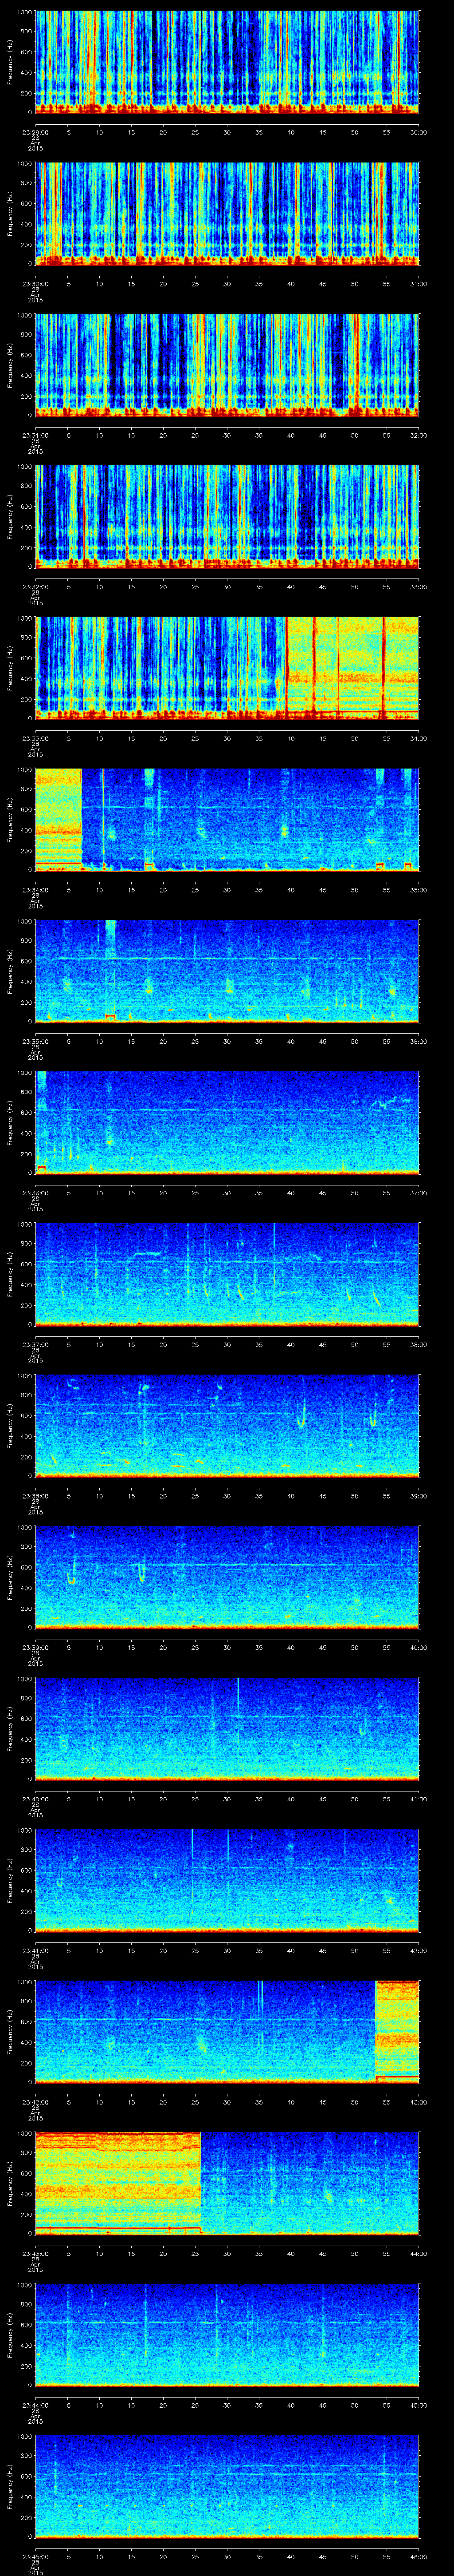Screen dimensions: 454x2576
Task: Select the spectrogram plot starting at 23:31:00
Action: pyautogui.click(x=227, y=365)
